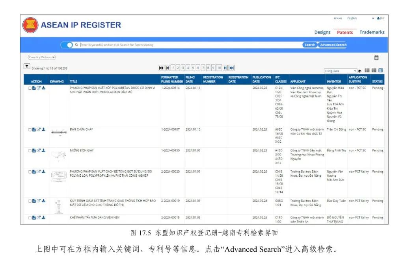Open the funnel filter icon
This screenshot has width=417, height=264.
(x=27, y=67)
